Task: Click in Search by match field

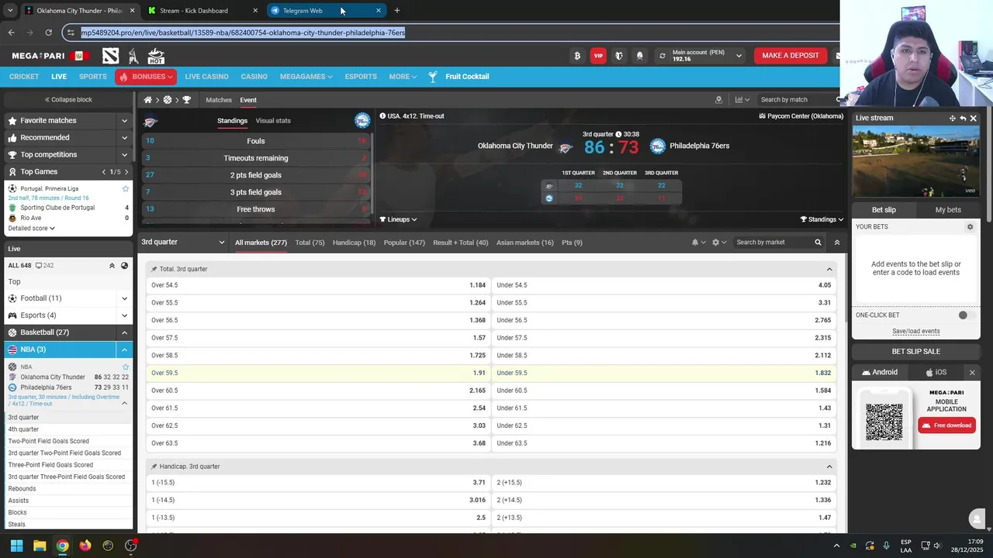Action: [798, 100]
